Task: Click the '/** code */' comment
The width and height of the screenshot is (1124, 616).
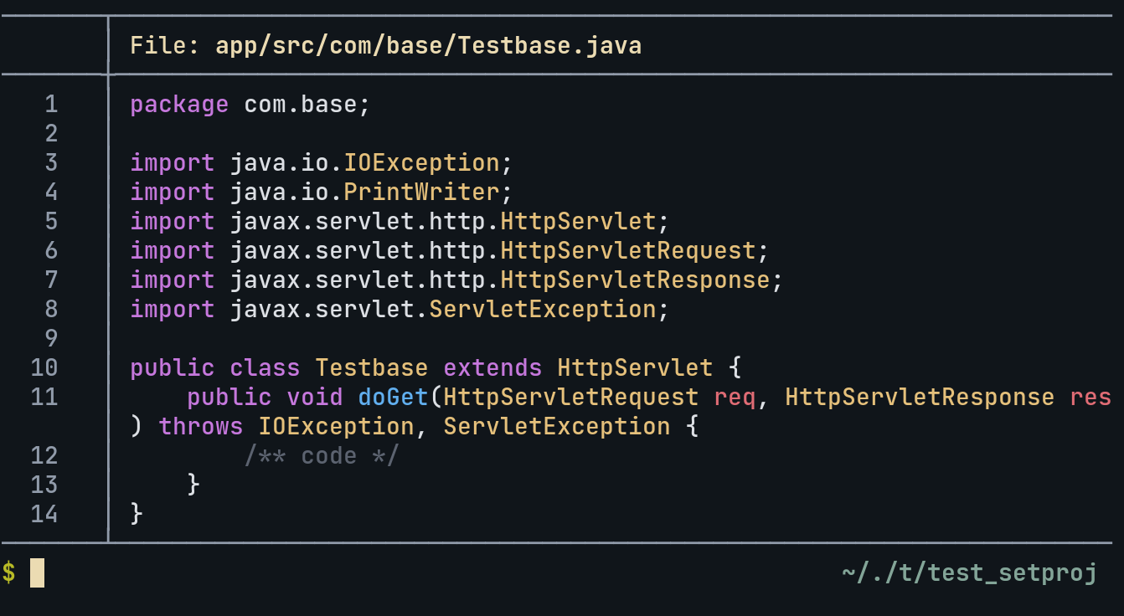Action: coord(322,455)
